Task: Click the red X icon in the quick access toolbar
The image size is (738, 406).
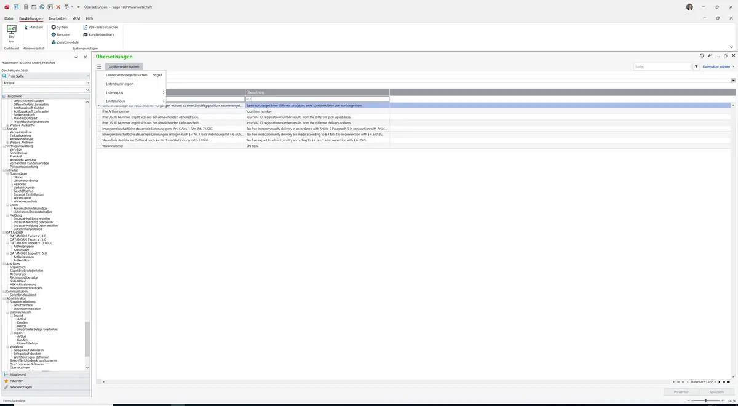Action: (x=58, y=7)
